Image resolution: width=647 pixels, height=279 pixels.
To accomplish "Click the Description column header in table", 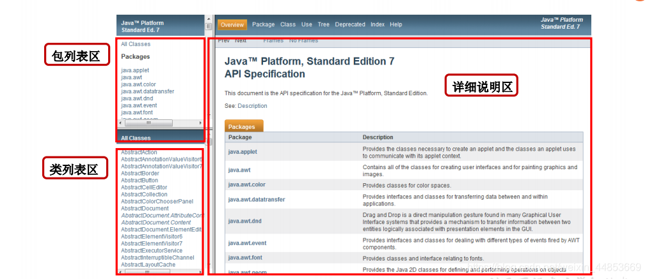I will tap(378, 137).
